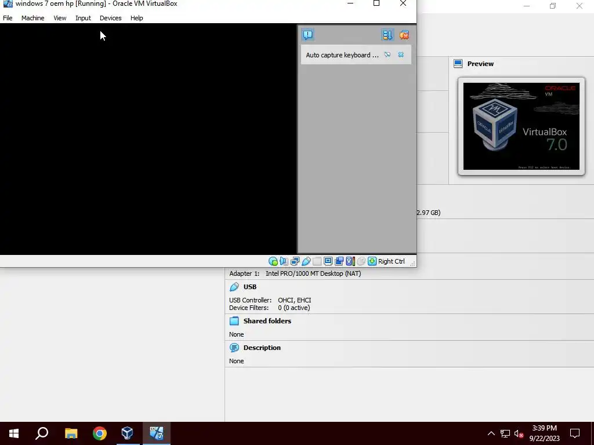594x445 pixels.
Task: Click the USB section icon in Manager
Action: pos(234,287)
